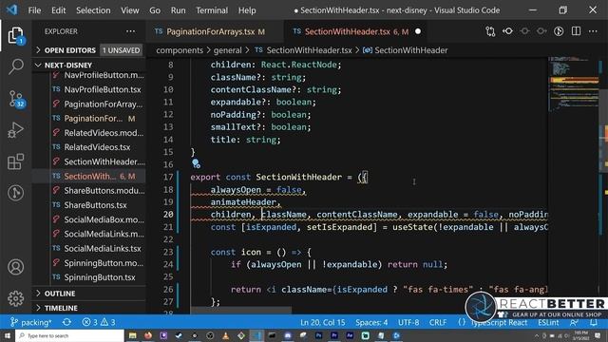608x342 pixels.
Task: Open VLC from the taskbar
Action: point(226,335)
